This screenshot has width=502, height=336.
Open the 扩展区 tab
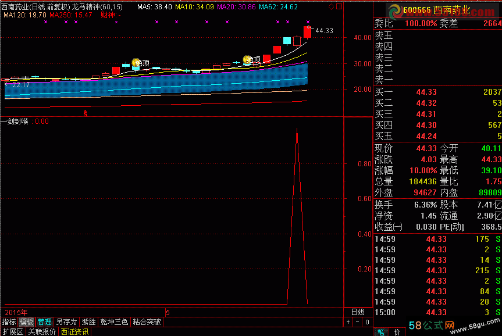[x=13, y=332]
